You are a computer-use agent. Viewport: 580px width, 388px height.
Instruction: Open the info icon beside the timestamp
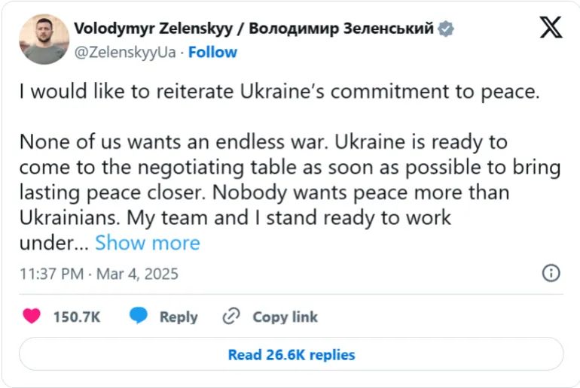(551, 272)
